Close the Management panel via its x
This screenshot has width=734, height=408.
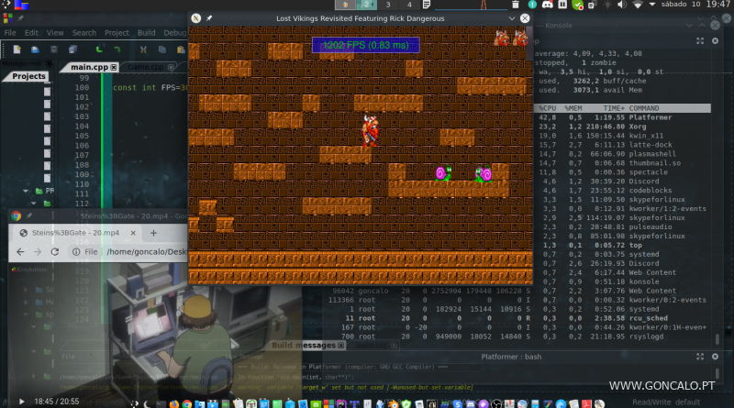coord(50,63)
